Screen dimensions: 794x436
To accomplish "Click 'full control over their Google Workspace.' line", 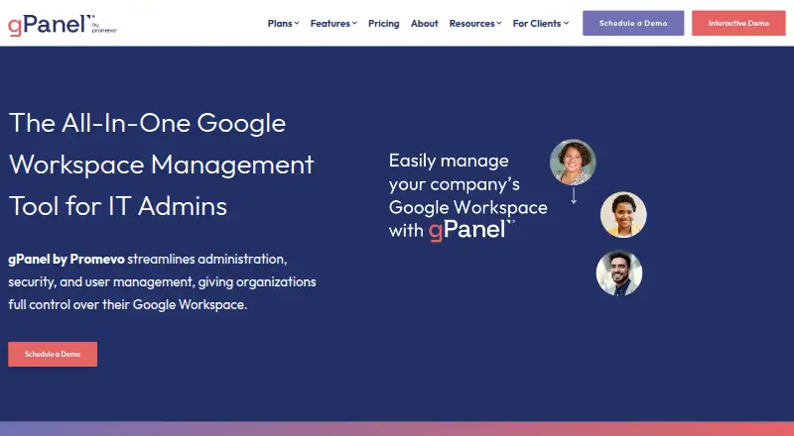I will [128, 304].
